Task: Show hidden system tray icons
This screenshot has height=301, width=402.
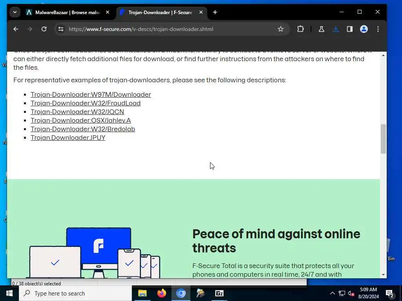Action: [332, 293]
